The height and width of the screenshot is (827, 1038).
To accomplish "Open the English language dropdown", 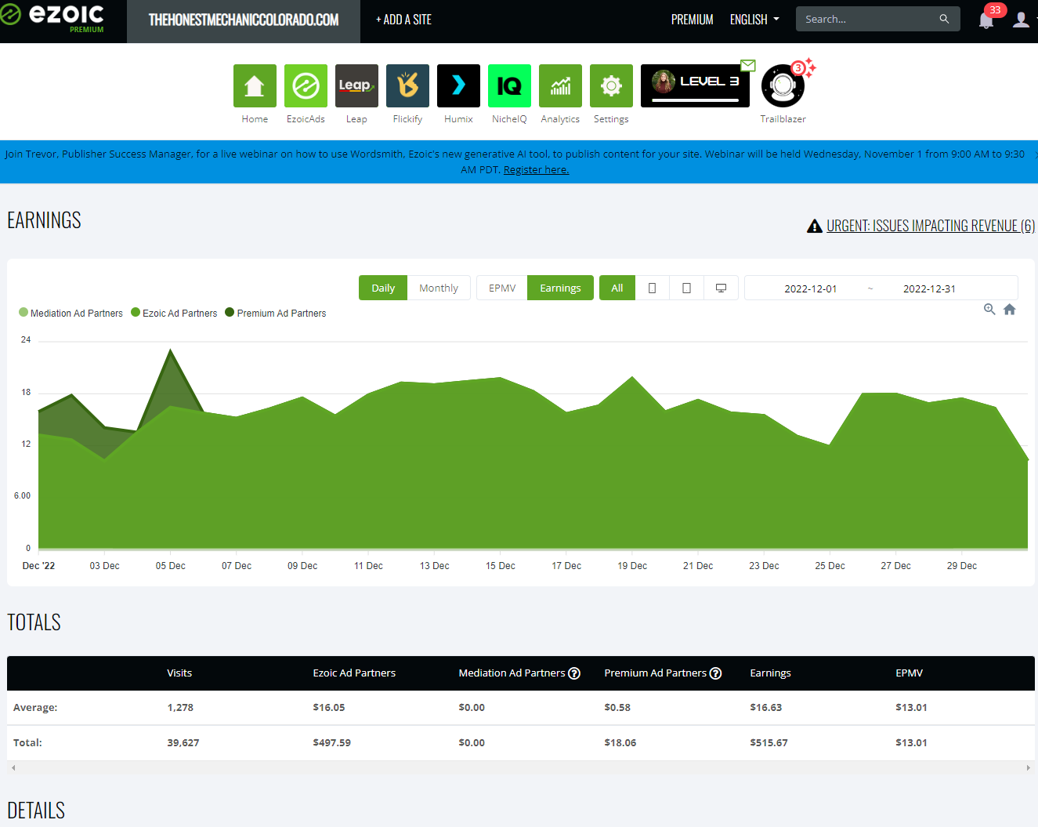I will [x=754, y=20].
